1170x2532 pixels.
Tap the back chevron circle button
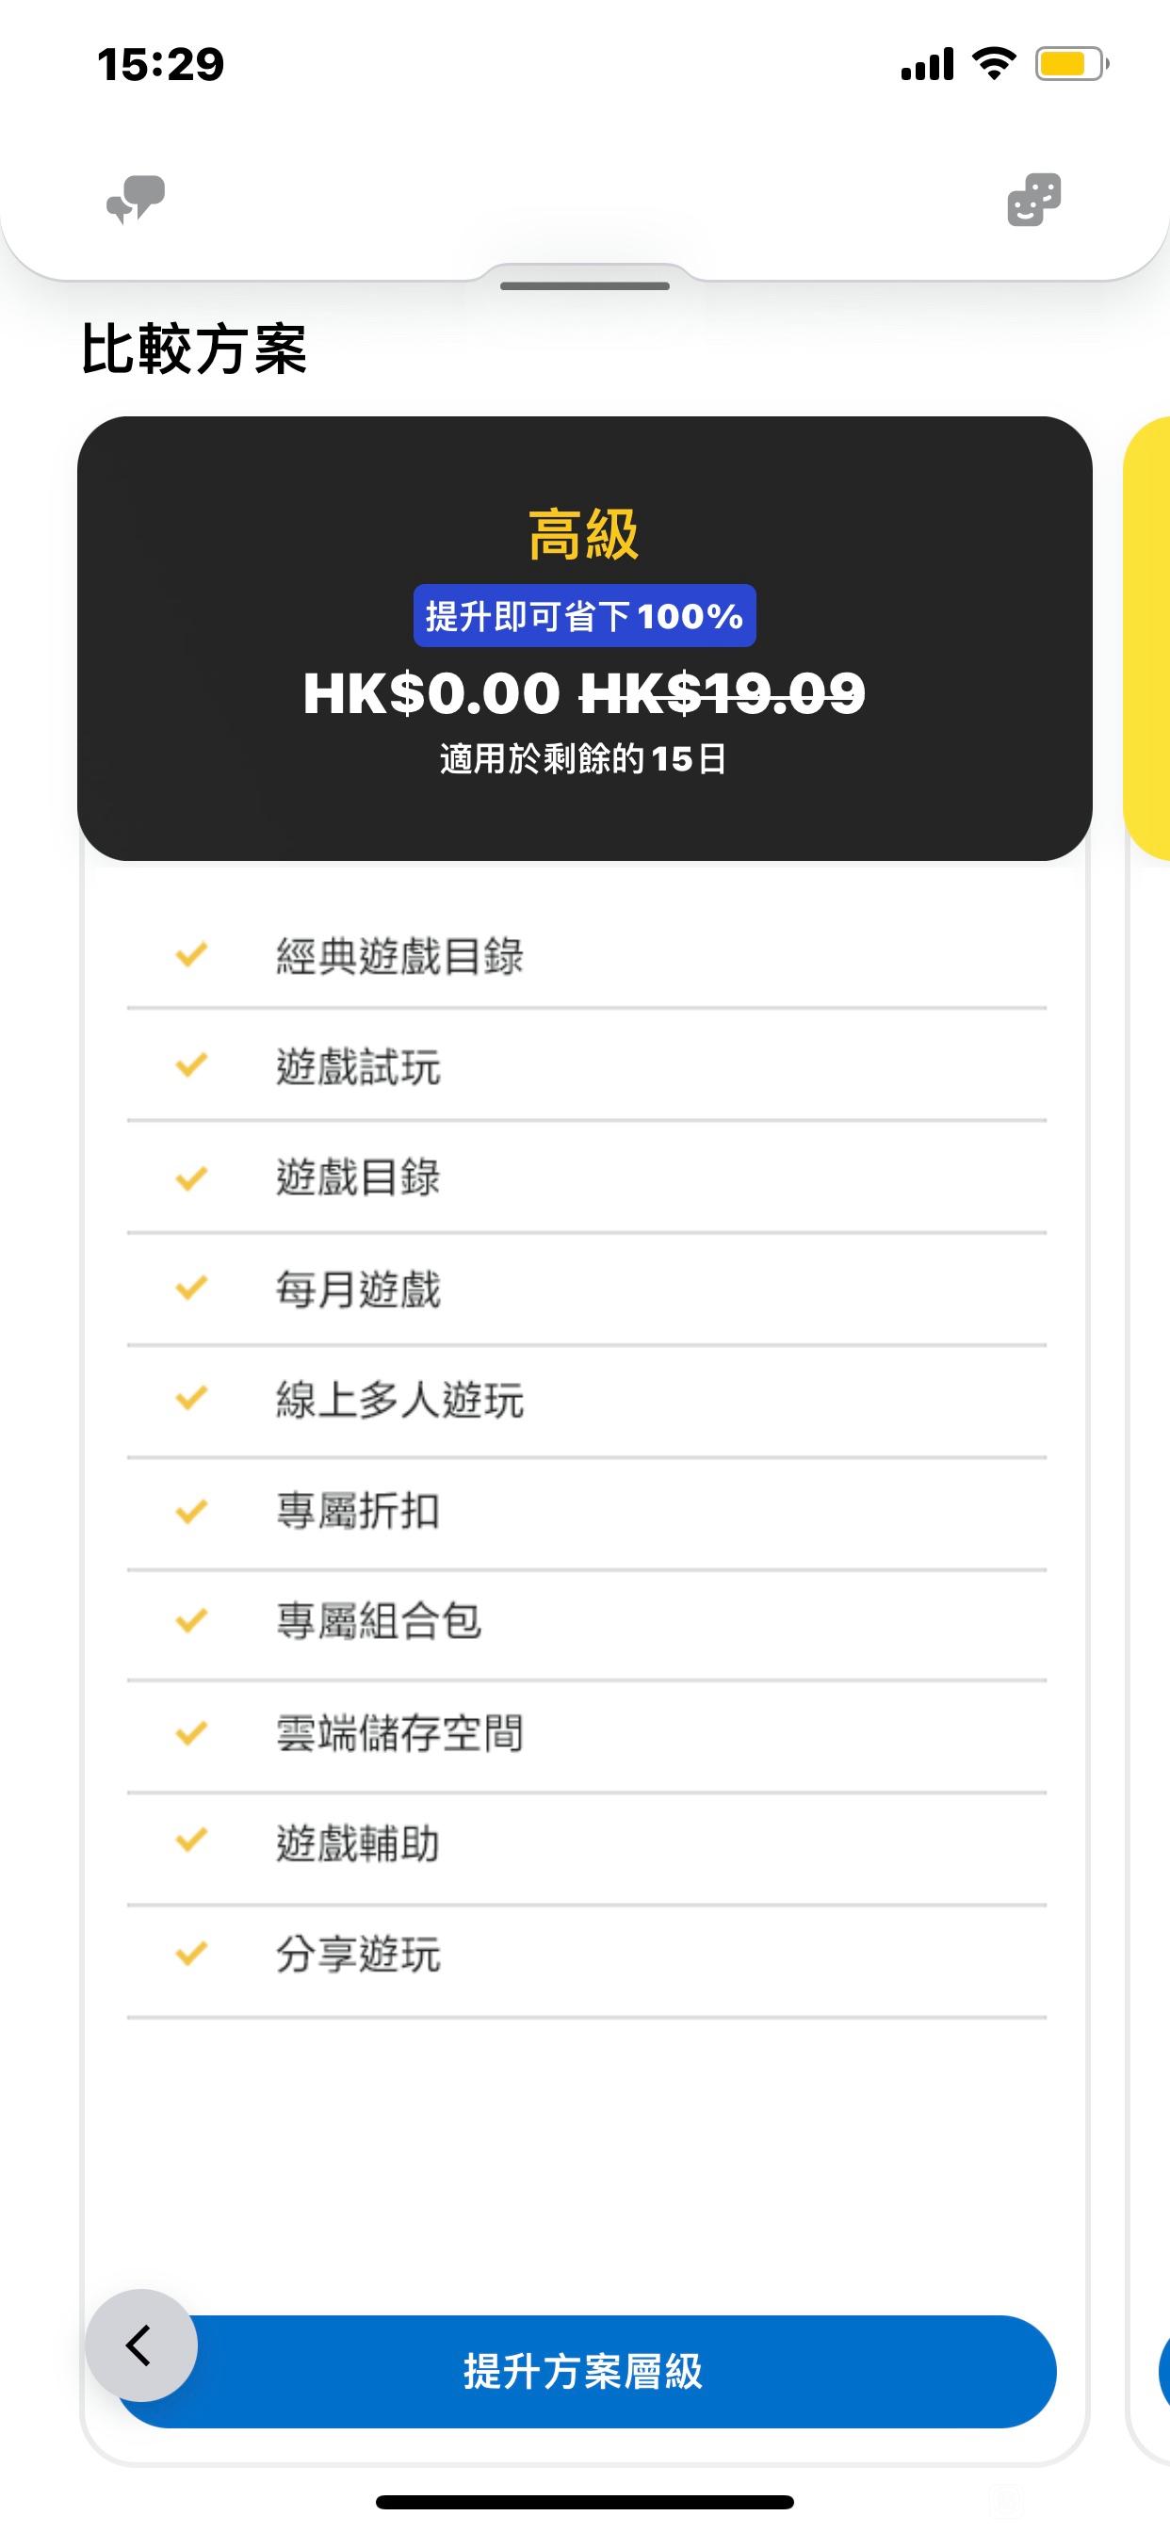tap(141, 2345)
